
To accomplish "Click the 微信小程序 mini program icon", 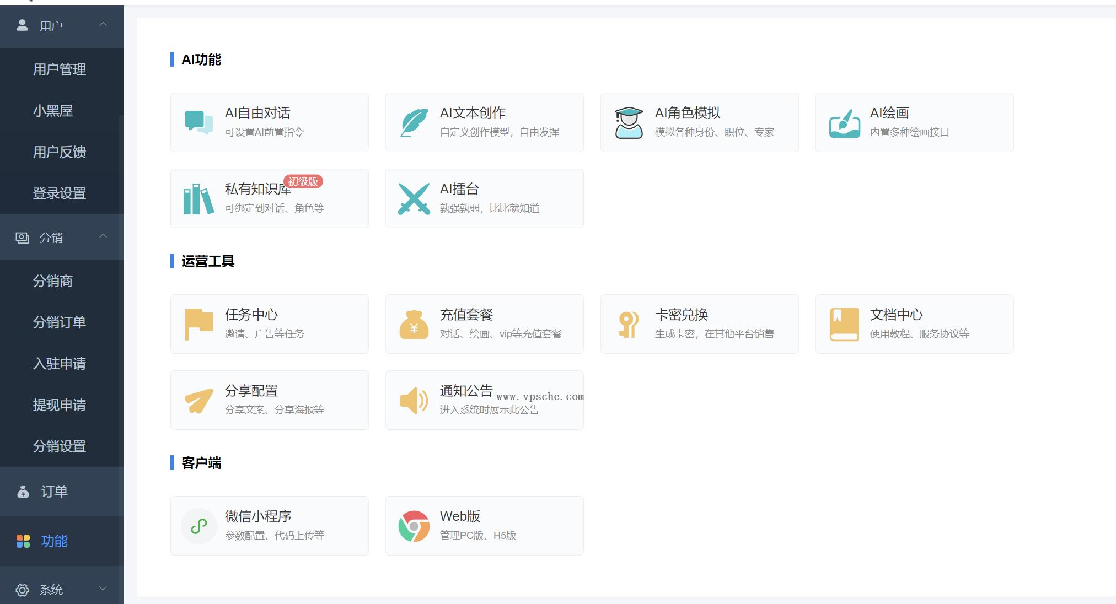I will tap(198, 526).
